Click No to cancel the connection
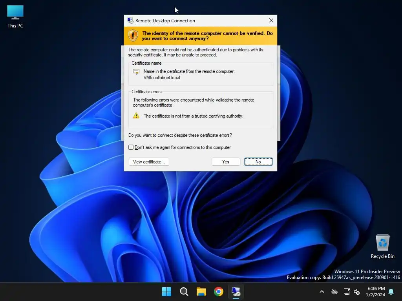402x301 pixels. point(258,162)
